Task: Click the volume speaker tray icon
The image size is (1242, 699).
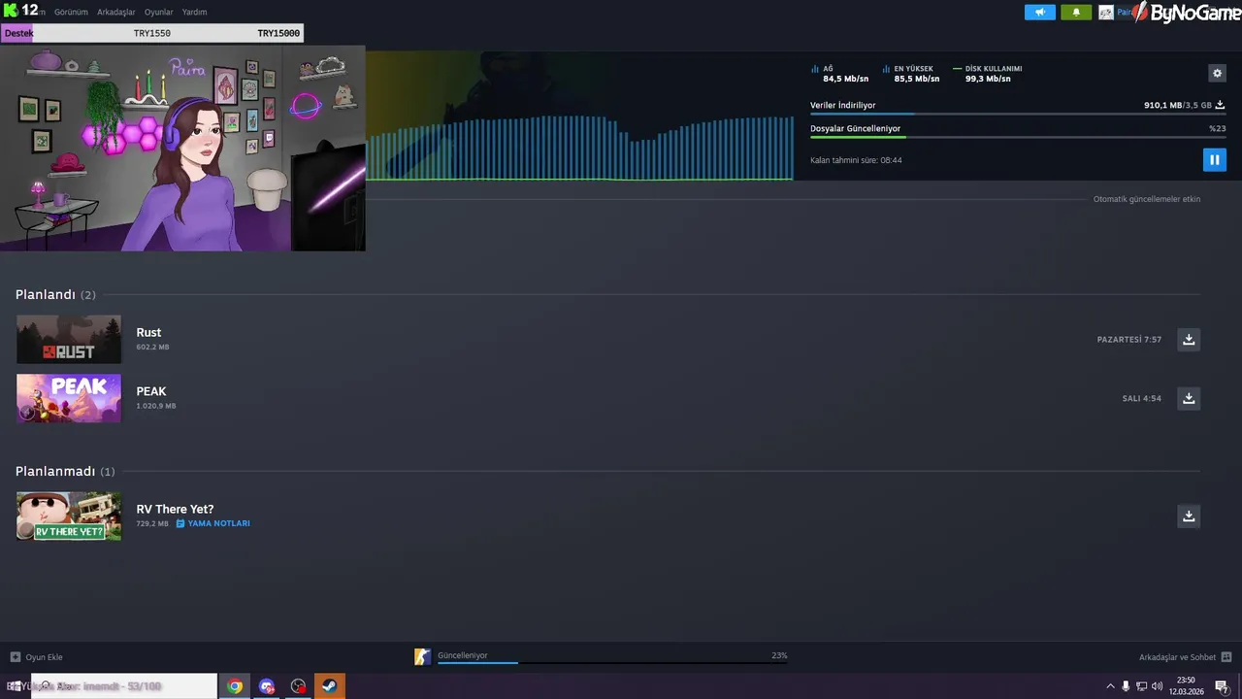Action: pyautogui.click(x=1157, y=686)
